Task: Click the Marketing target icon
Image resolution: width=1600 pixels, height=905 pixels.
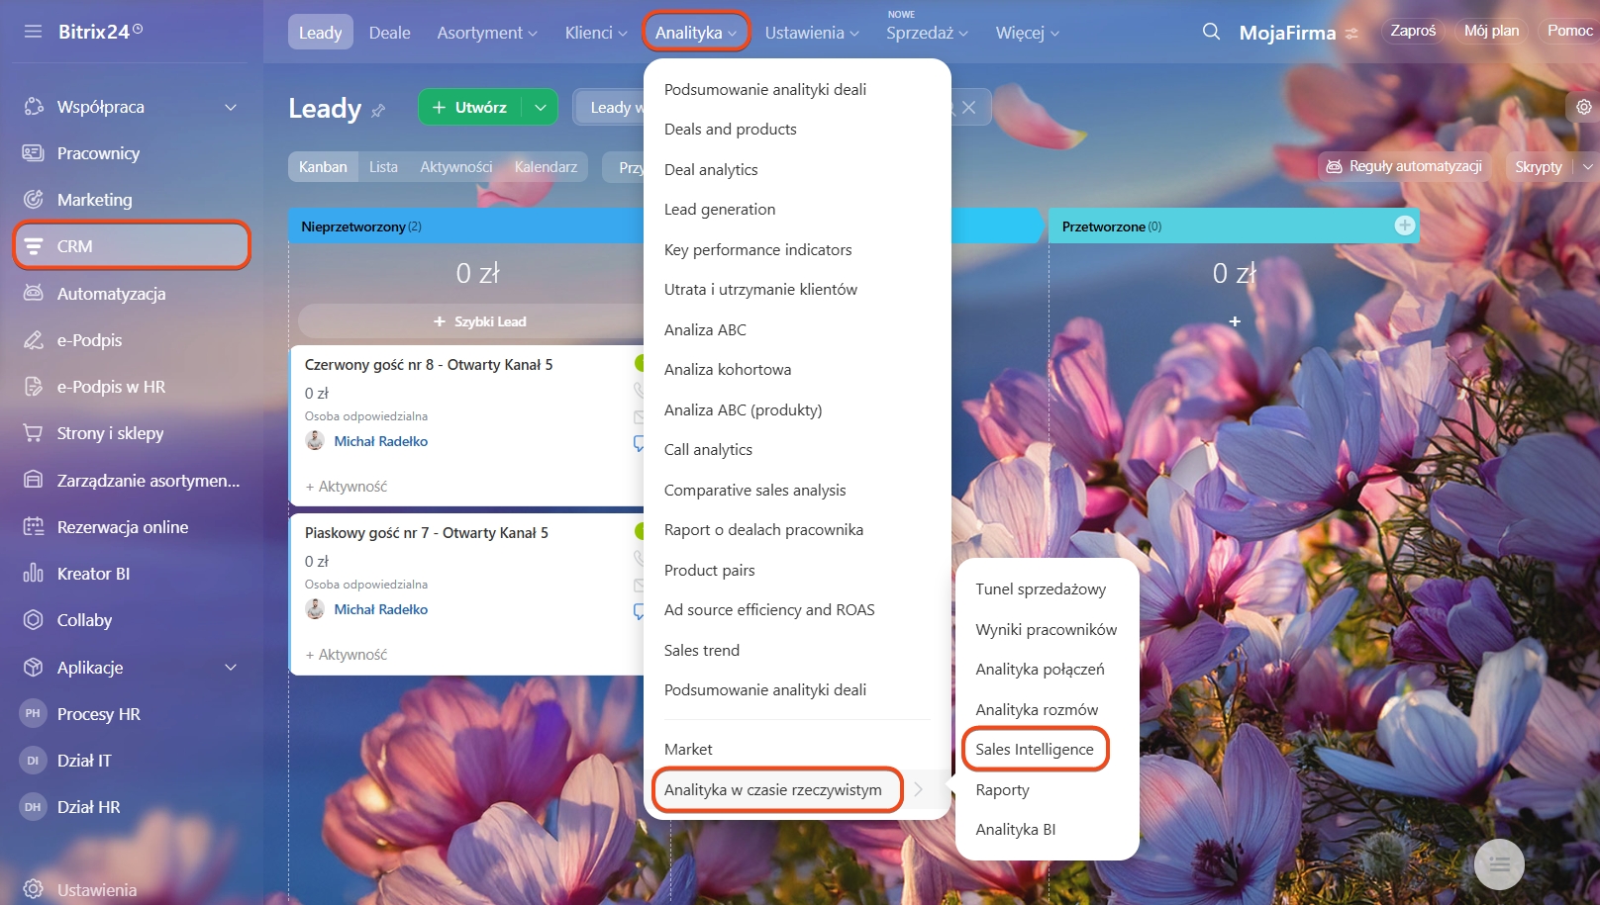Action: pyautogui.click(x=34, y=200)
